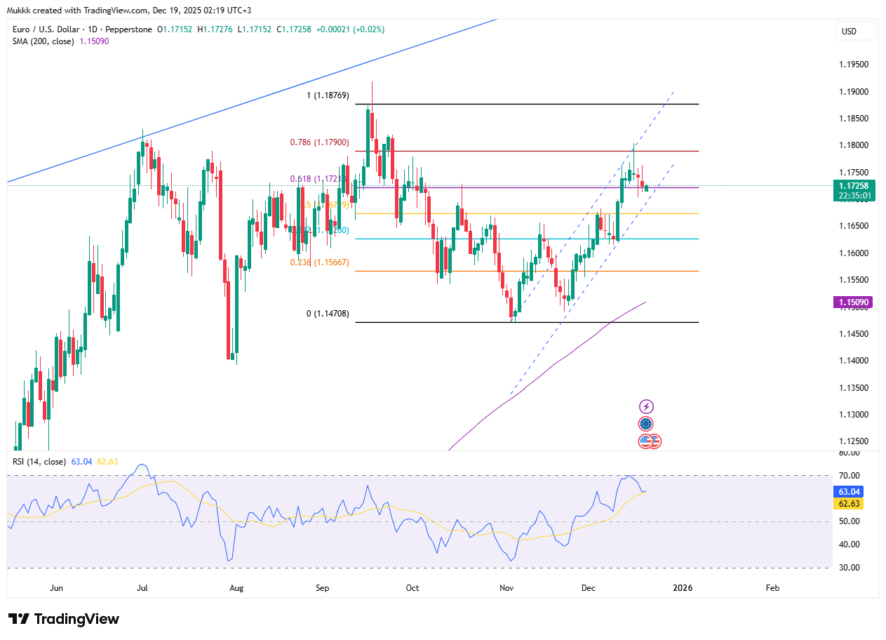Click the purple SMA value label 1.15090
The image size is (886, 640).
pos(852,302)
